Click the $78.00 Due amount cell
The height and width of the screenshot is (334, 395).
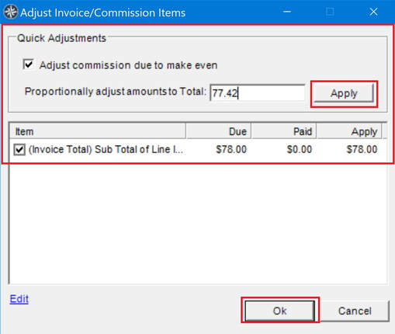pos(231,149)
